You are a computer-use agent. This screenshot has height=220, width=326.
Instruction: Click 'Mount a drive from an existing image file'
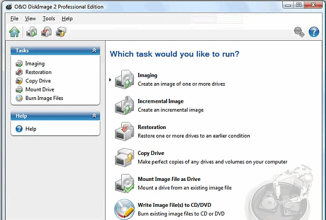[185, 188]
